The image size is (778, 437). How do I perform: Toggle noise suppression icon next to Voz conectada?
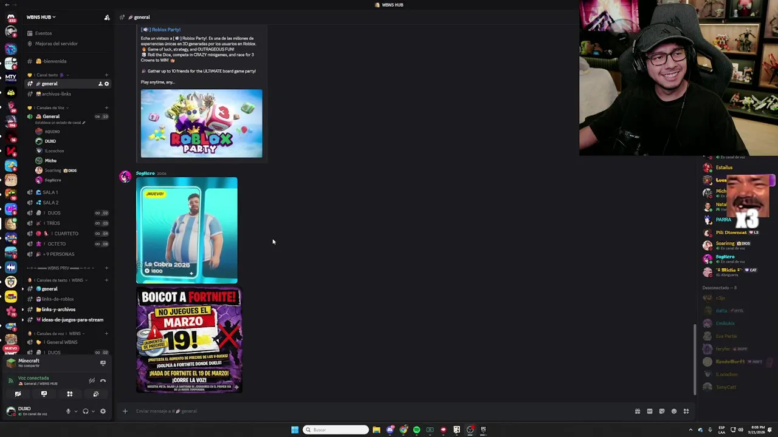tap(92, 381)
